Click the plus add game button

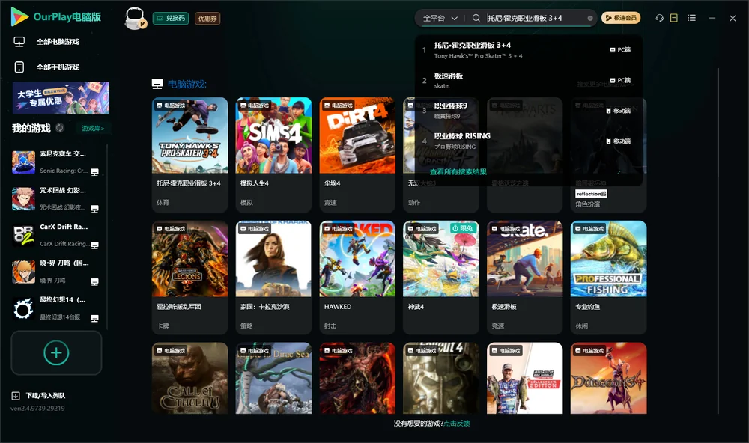[x=56, y=352]
